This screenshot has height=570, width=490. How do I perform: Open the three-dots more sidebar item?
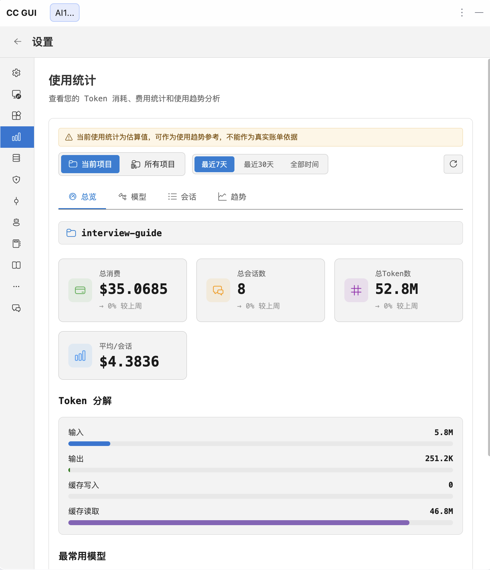16,286
